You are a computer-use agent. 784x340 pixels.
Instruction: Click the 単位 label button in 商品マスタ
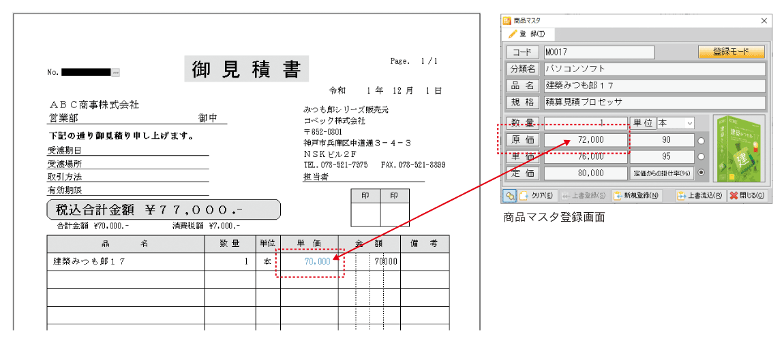click(642, 122)
